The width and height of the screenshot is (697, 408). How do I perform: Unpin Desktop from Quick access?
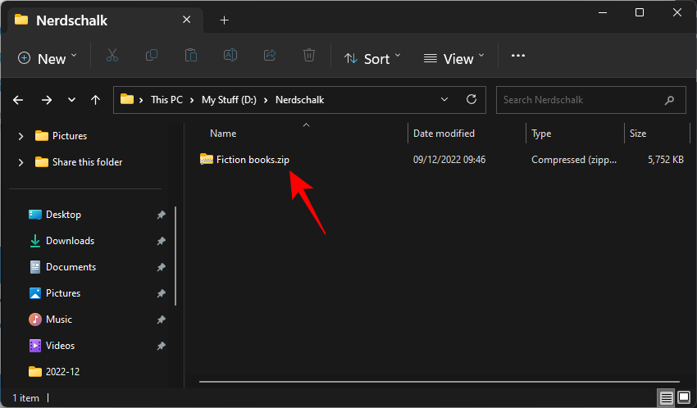tap(161, 215)
